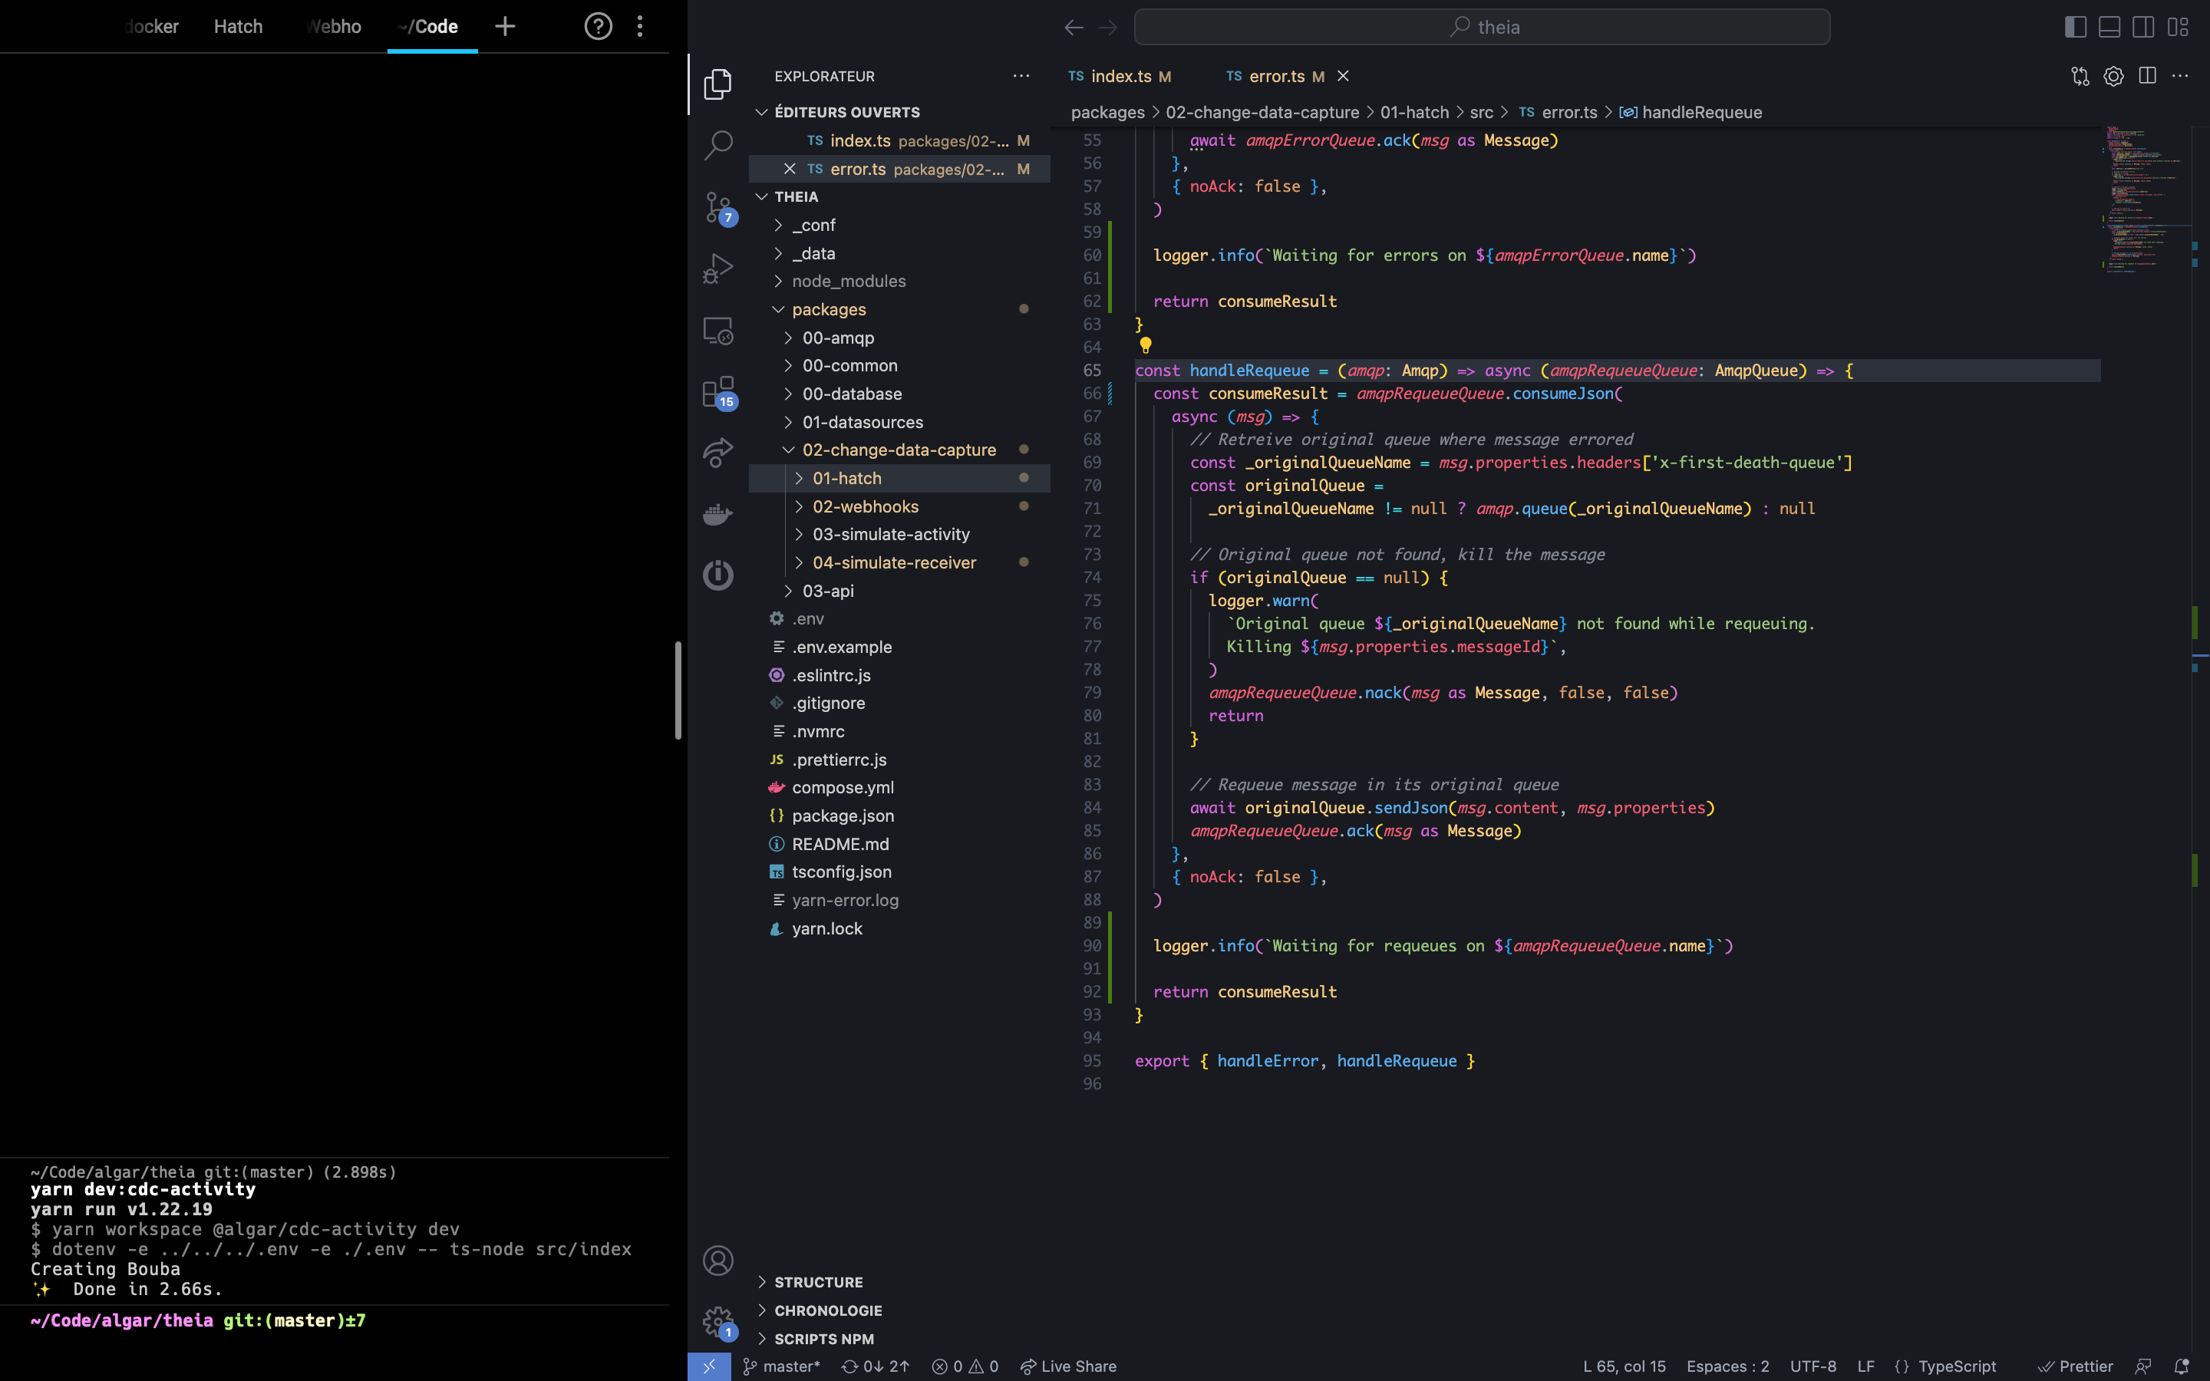2210x1381 pixels.
Task: Expand the STRUCTURE section
Action: point(899,1282)
